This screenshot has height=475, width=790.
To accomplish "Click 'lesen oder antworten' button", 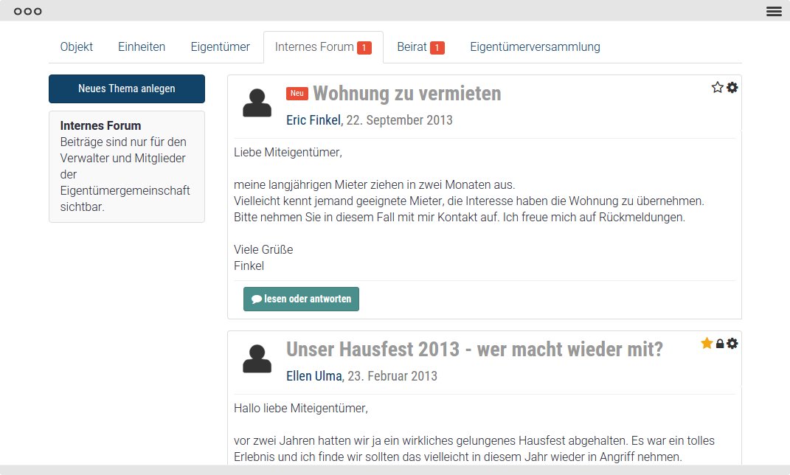I will pyautogui.click(x=301, y=299).
